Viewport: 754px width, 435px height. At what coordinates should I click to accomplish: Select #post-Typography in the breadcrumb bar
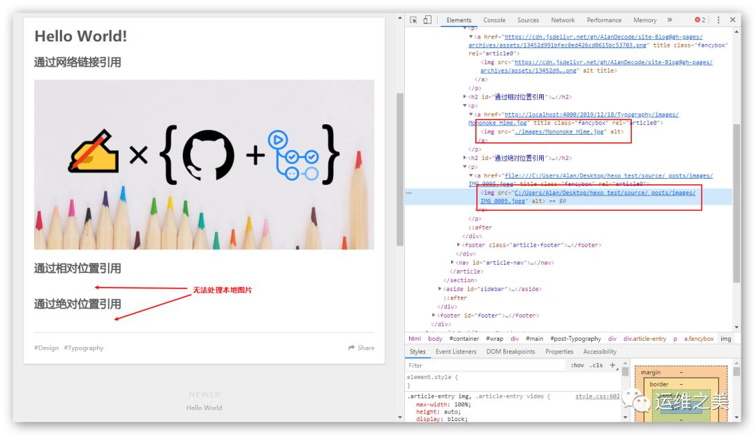coord(575,339)
